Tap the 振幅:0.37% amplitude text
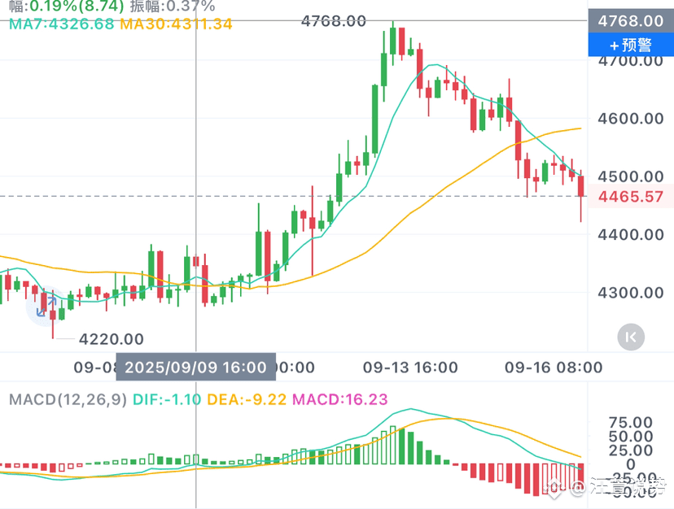The image size is (674, 509). 173,6
